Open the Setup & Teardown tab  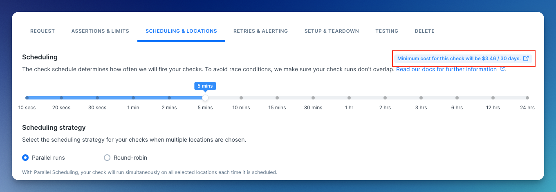(x=332, y=31)
